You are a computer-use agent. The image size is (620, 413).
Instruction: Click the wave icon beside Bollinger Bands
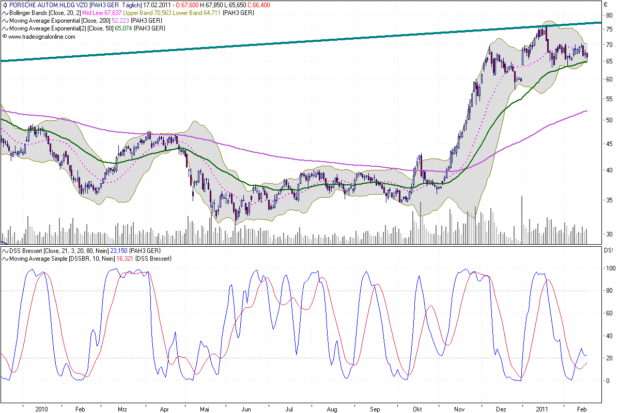[x=5, y=12]
